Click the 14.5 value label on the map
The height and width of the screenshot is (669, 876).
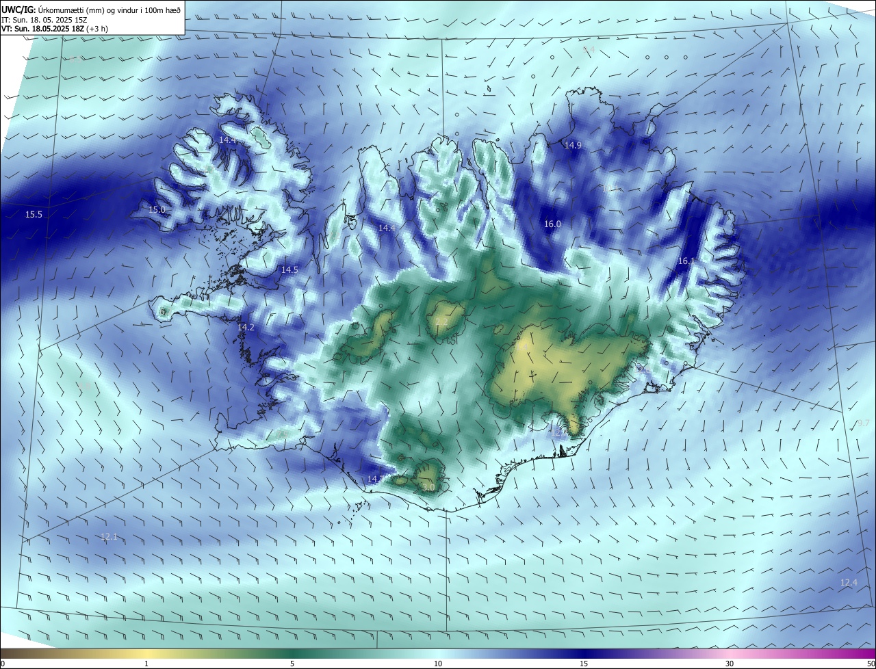[x=289, y=270]
